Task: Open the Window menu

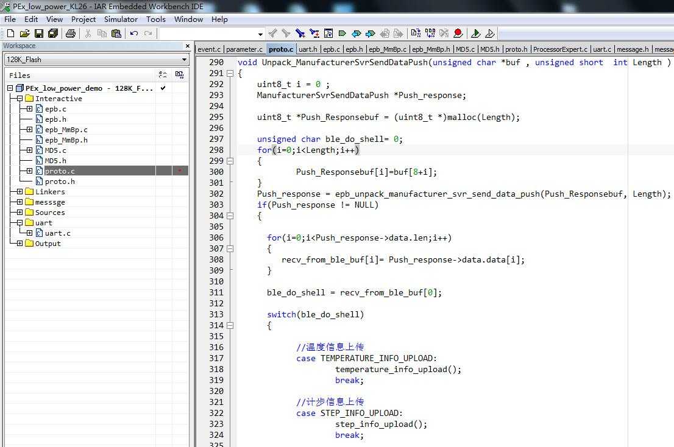Action: click(x=188, y=19)
